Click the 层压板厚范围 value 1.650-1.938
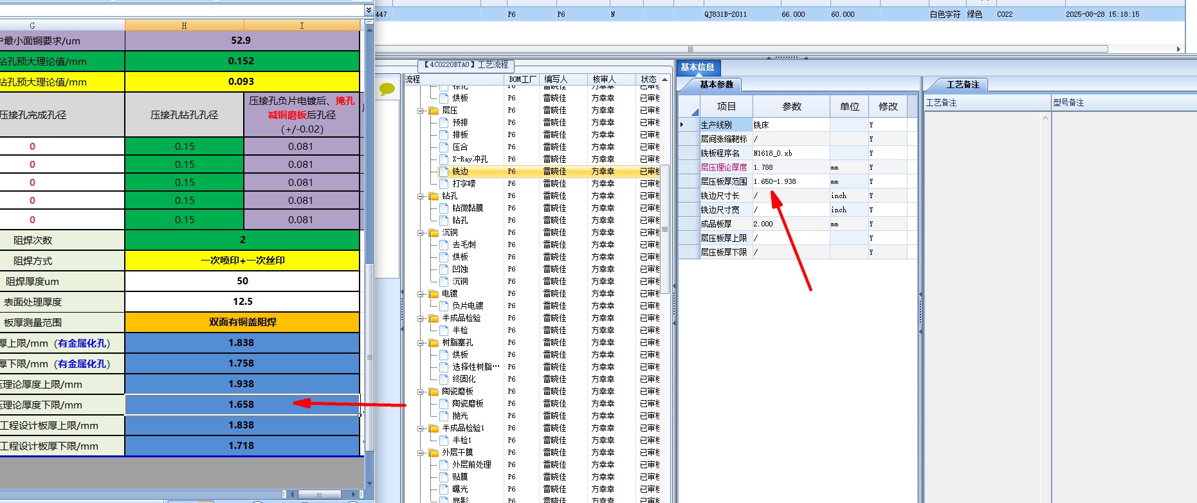Image resolution: width=1197 pixels, height=503 pixels. pyautogui.click(x=791, y=181)
